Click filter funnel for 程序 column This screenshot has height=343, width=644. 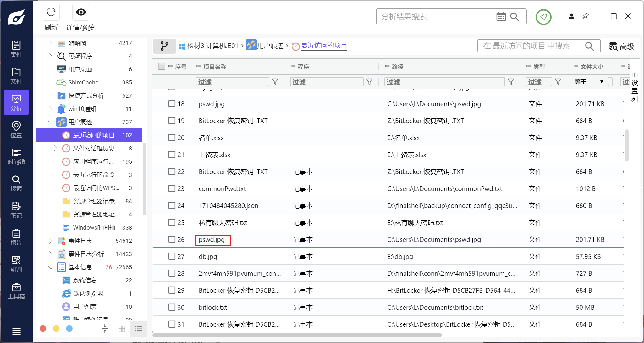pos(369,82)
